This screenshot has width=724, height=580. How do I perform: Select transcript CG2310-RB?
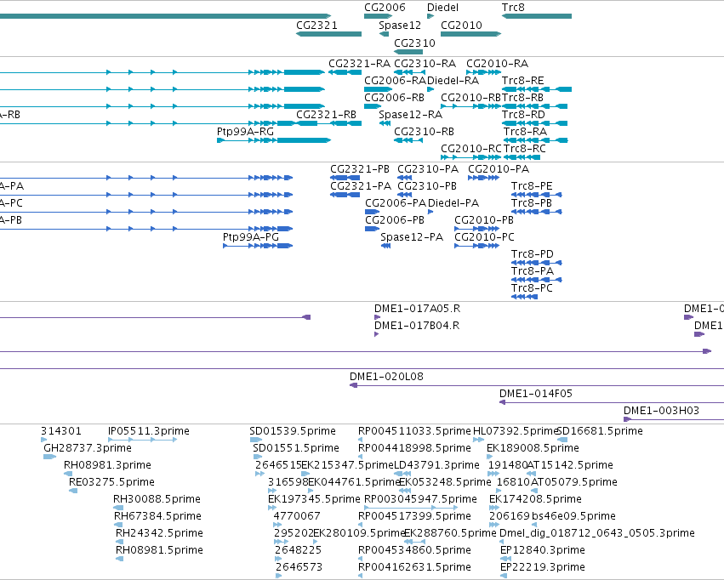click(x=408, y=140)
